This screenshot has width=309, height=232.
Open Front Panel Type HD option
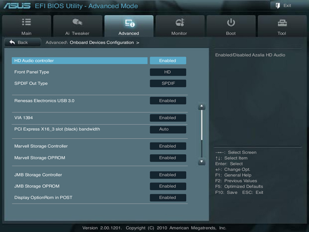pyautogui.click(x=168, y=72)
